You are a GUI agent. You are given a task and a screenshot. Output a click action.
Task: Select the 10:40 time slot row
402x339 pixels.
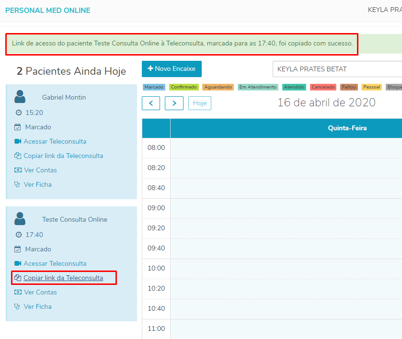coord(286,309)
